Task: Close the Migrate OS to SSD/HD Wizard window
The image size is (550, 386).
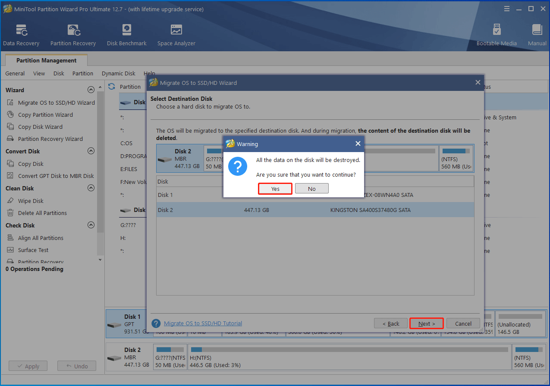Action: pyautogui.click(x=478, y=82)
